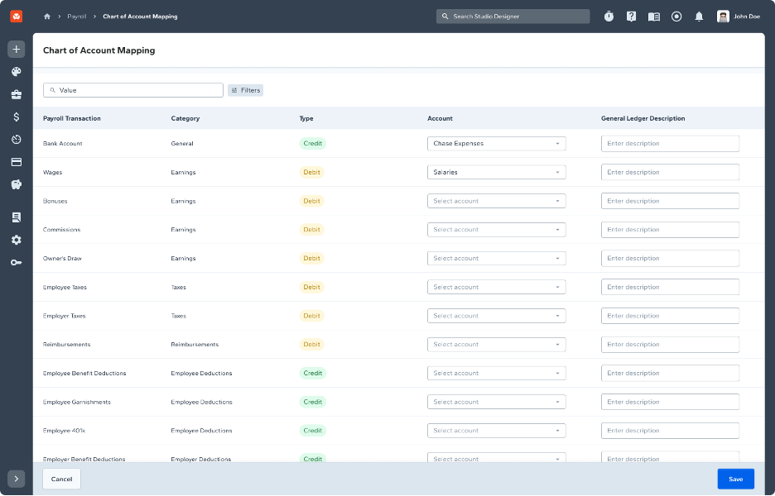Open the briefcase icon in sidebar
Image resolution: width=775 pixels, height=496 pixels.
(17, 94)
